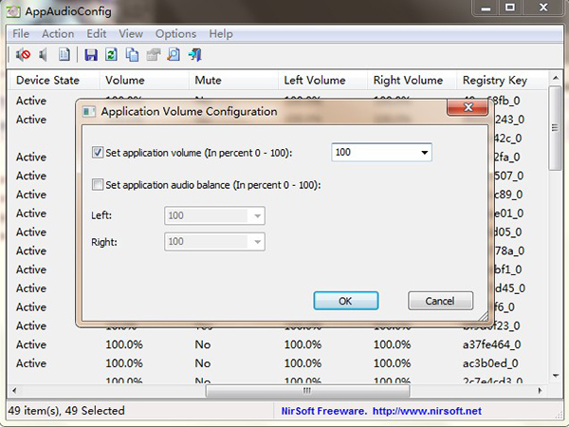569x427 pixels.
Task: Visit the nirsoft.net link in status bar
Action: (x=427, y=411)
